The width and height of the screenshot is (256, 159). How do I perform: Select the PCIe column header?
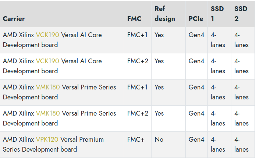(x=196, y=18)
